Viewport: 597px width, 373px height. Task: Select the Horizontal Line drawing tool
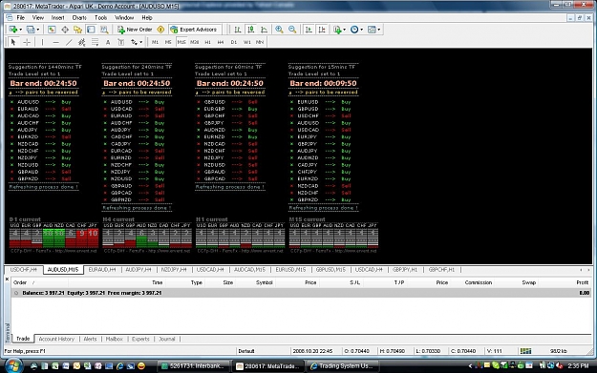tap(55, 42)
